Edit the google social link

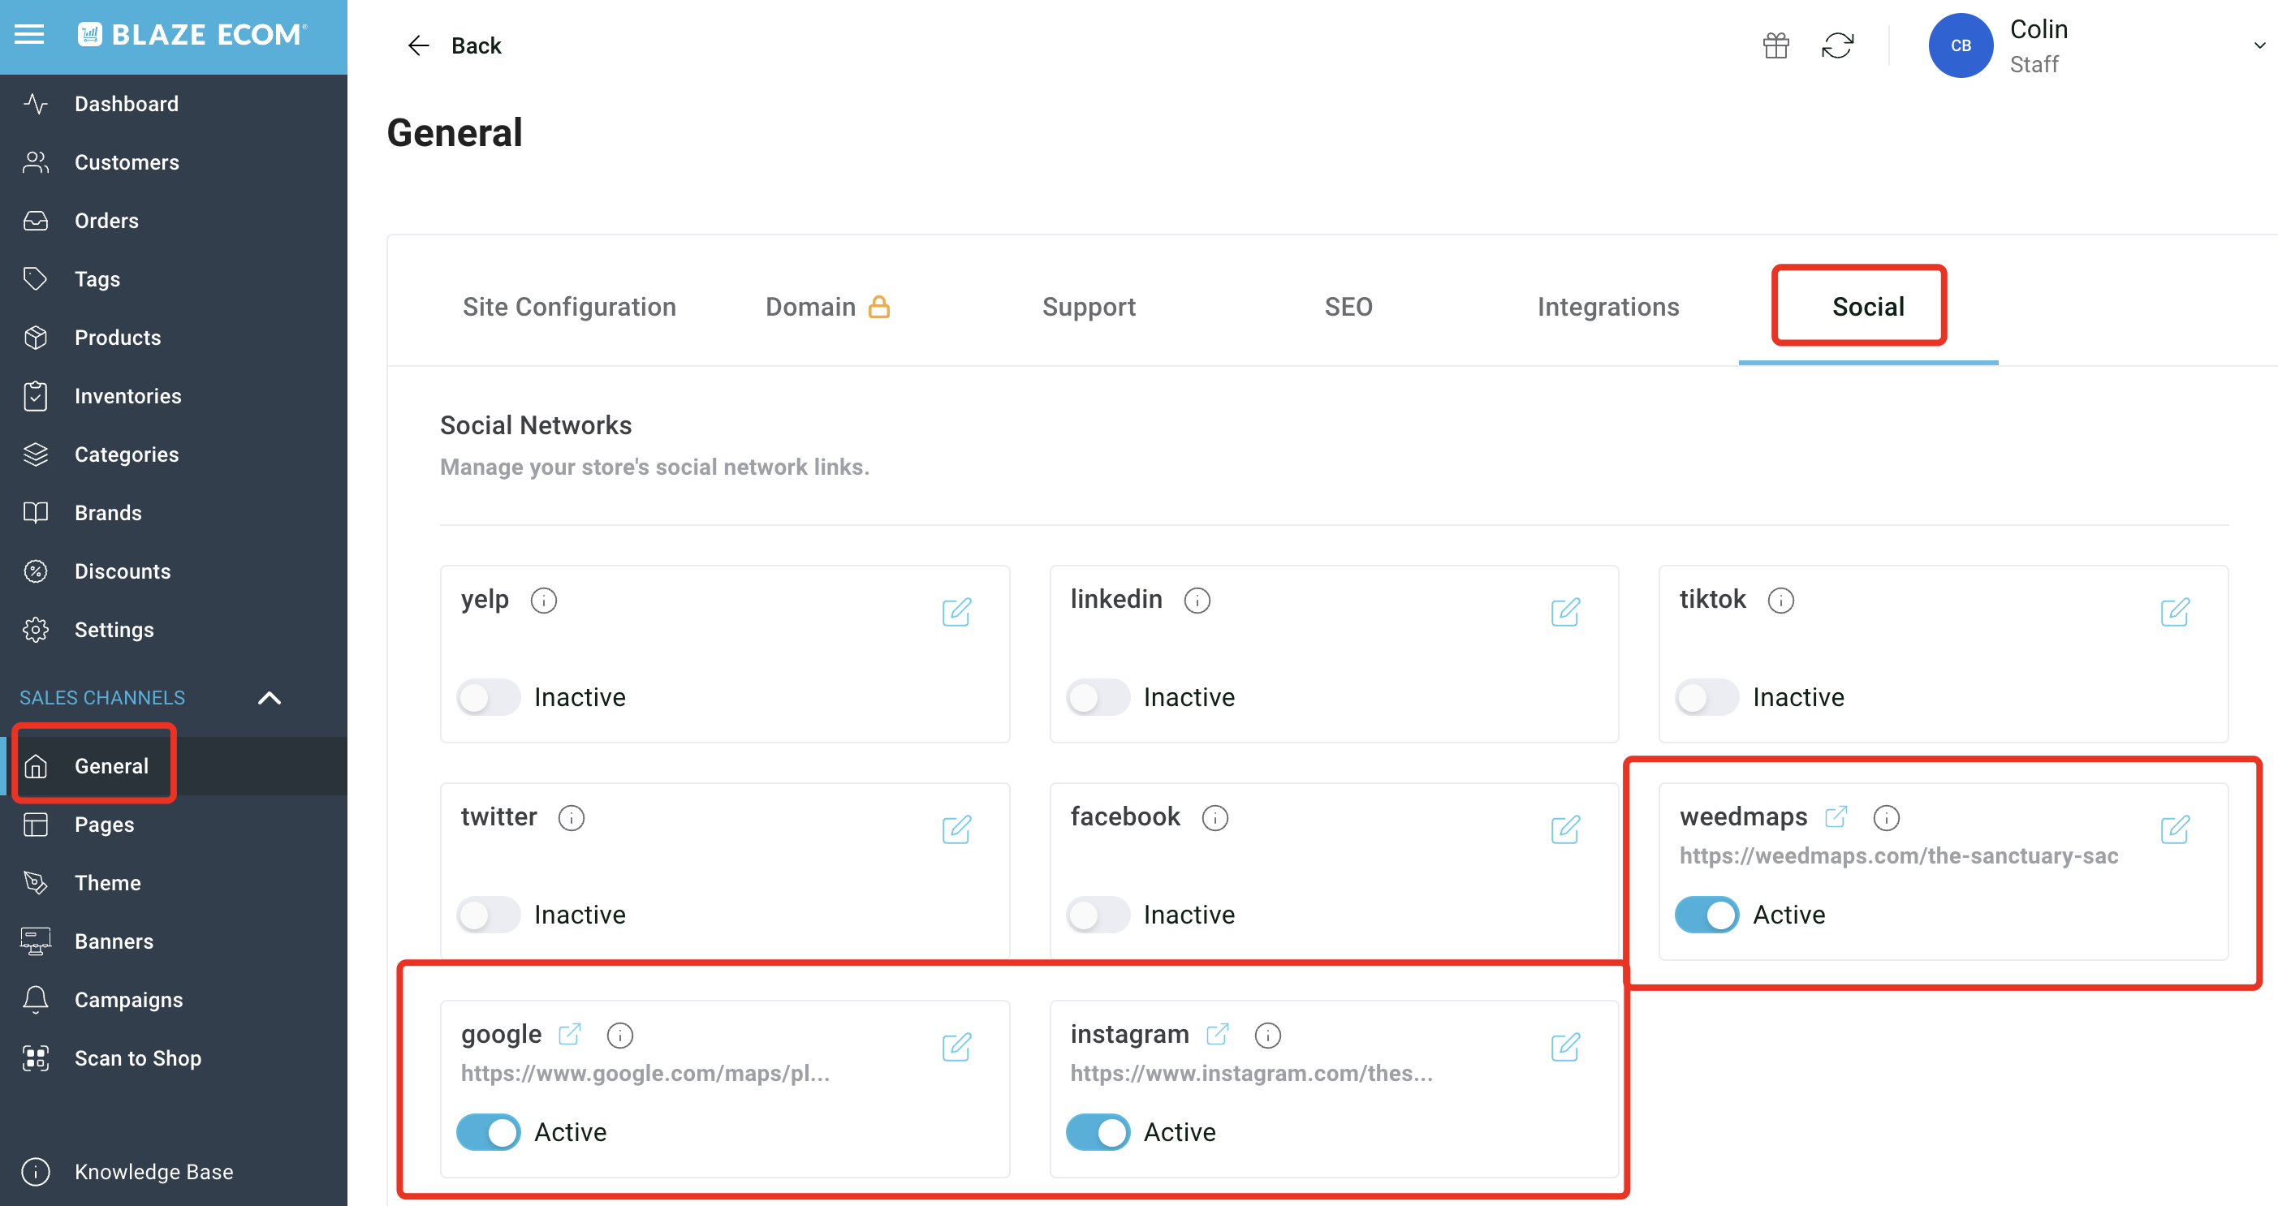(956, 1047)
